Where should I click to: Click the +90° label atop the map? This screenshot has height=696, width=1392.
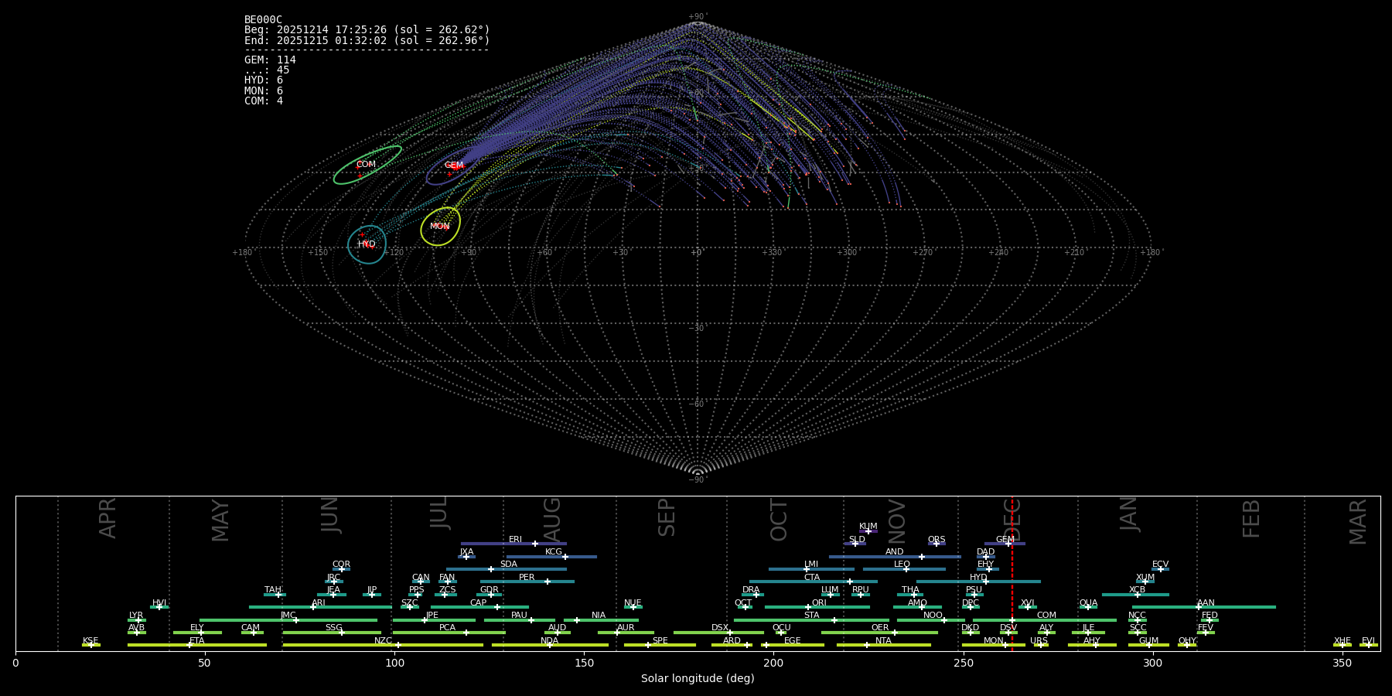[x=698, y=17]
